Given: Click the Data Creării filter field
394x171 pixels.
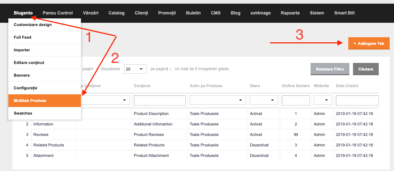Looking at the screenshot, I should tap(357, 101).
